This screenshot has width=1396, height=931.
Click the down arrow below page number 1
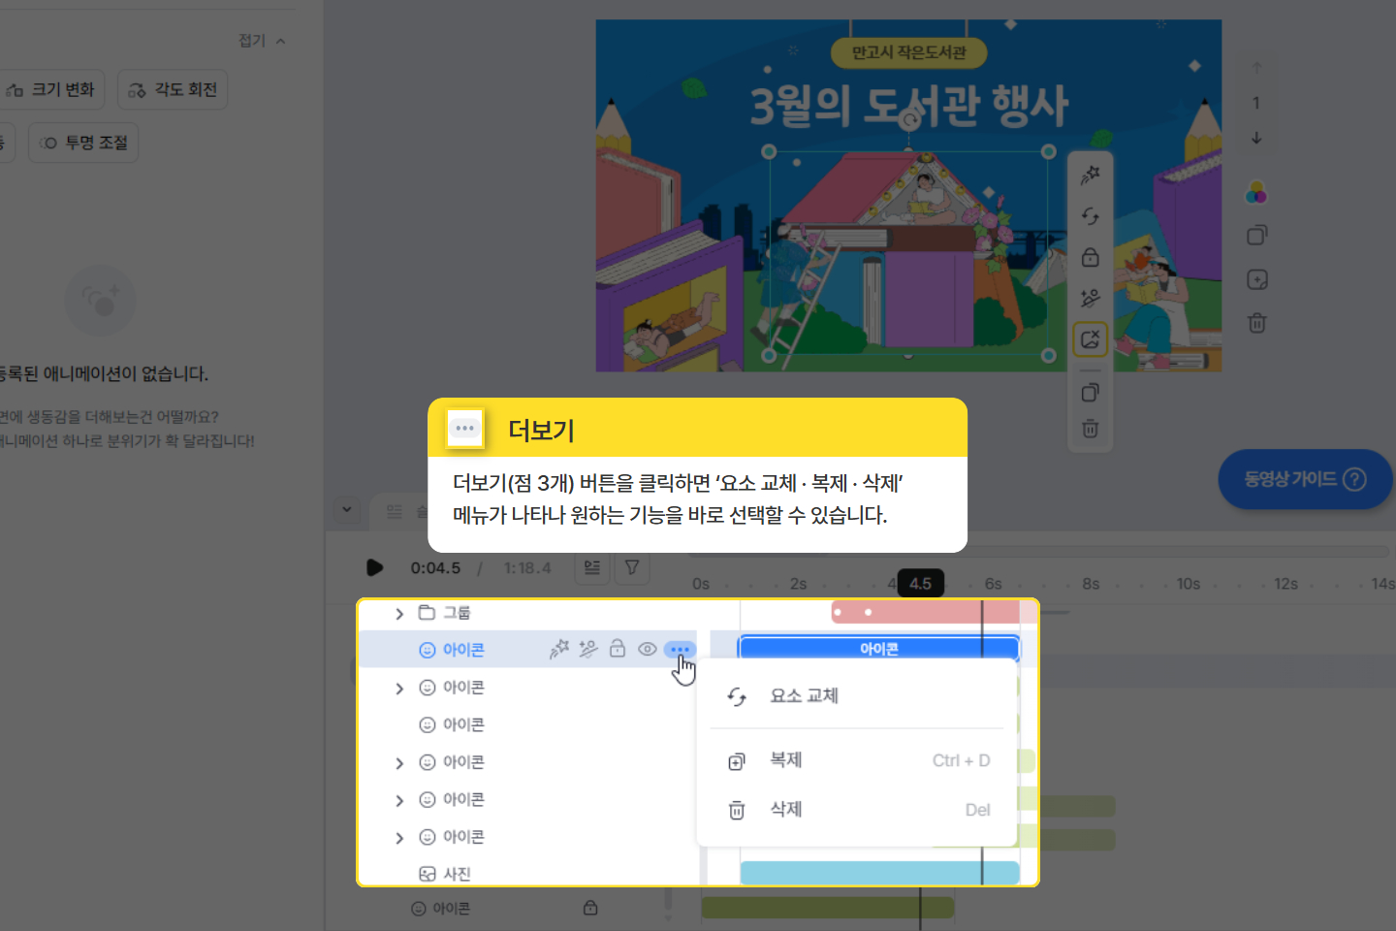click(x=1256, y=139)
